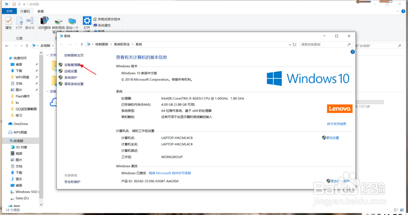Collapse the 设备 group in Explorer

48,91
